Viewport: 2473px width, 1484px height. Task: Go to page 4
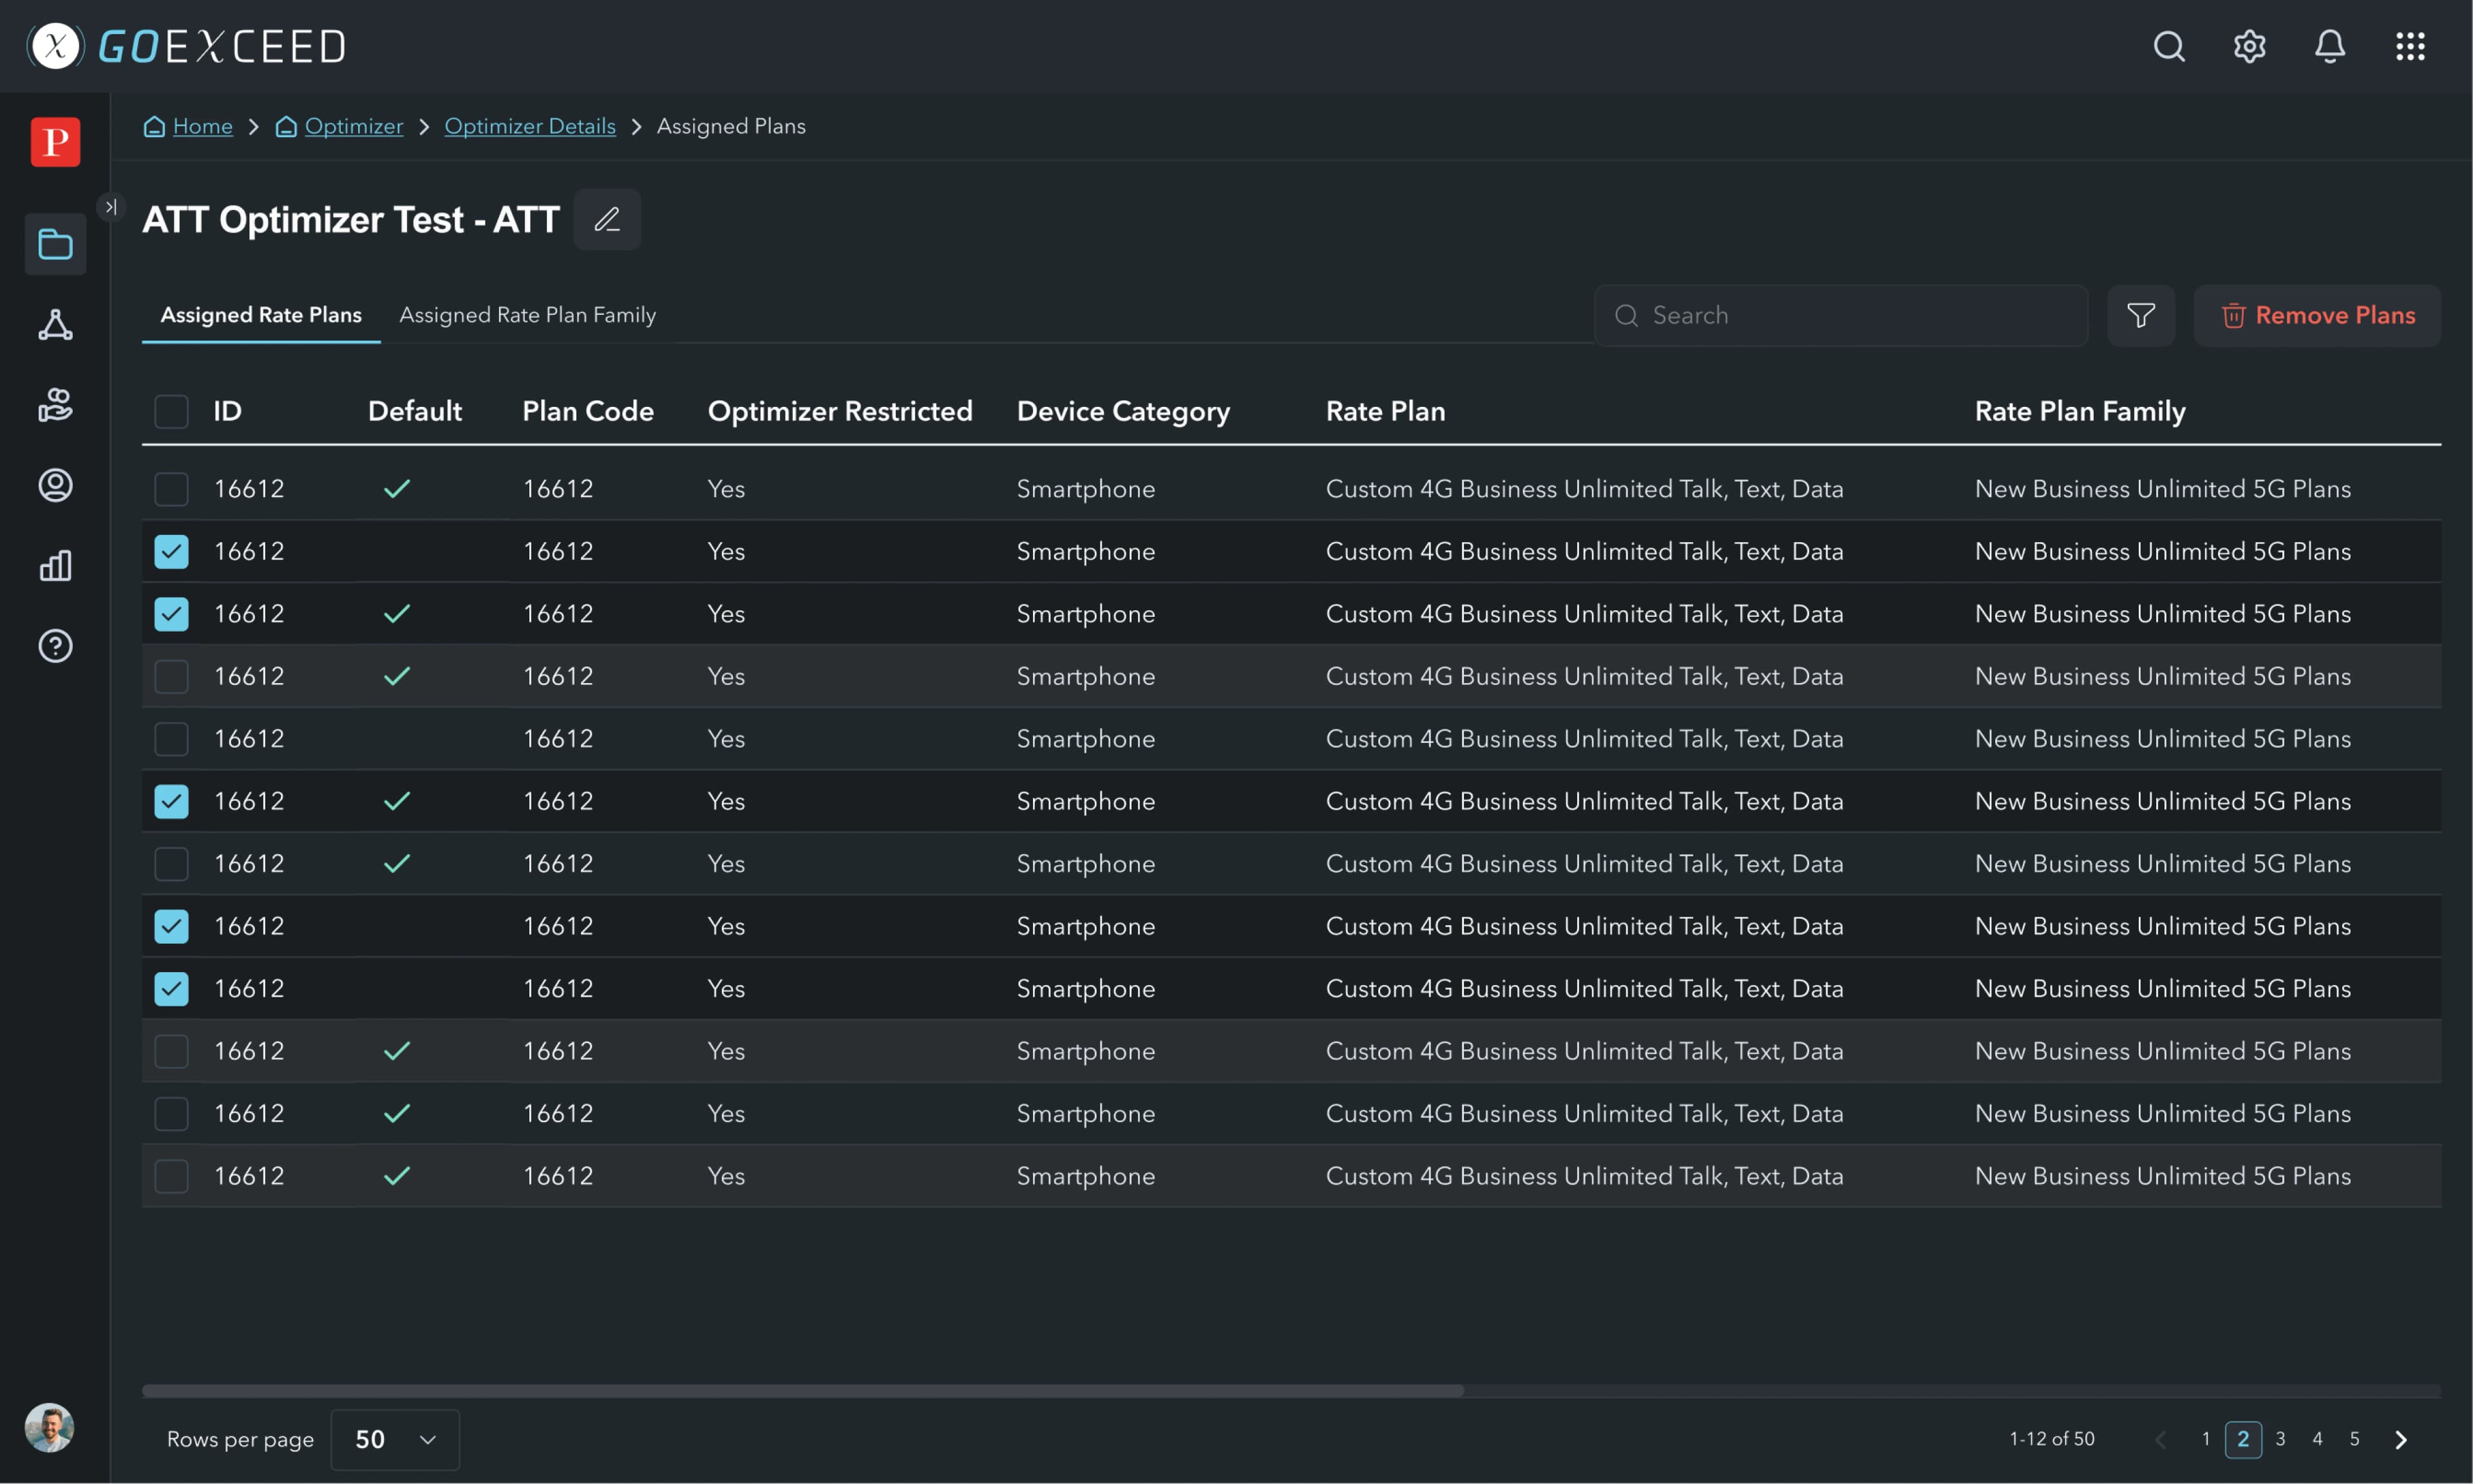2317,1439
